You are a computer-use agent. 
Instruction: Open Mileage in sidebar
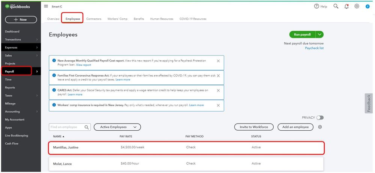(x=10, y=104)
